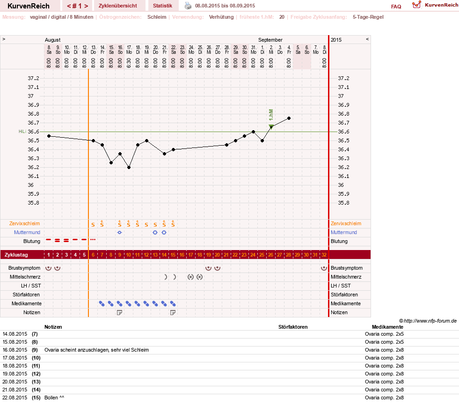Click the Mittelschmerz symbol on cycle day 14
Viewport: 459px width, 420px height.
pos(165,277)
